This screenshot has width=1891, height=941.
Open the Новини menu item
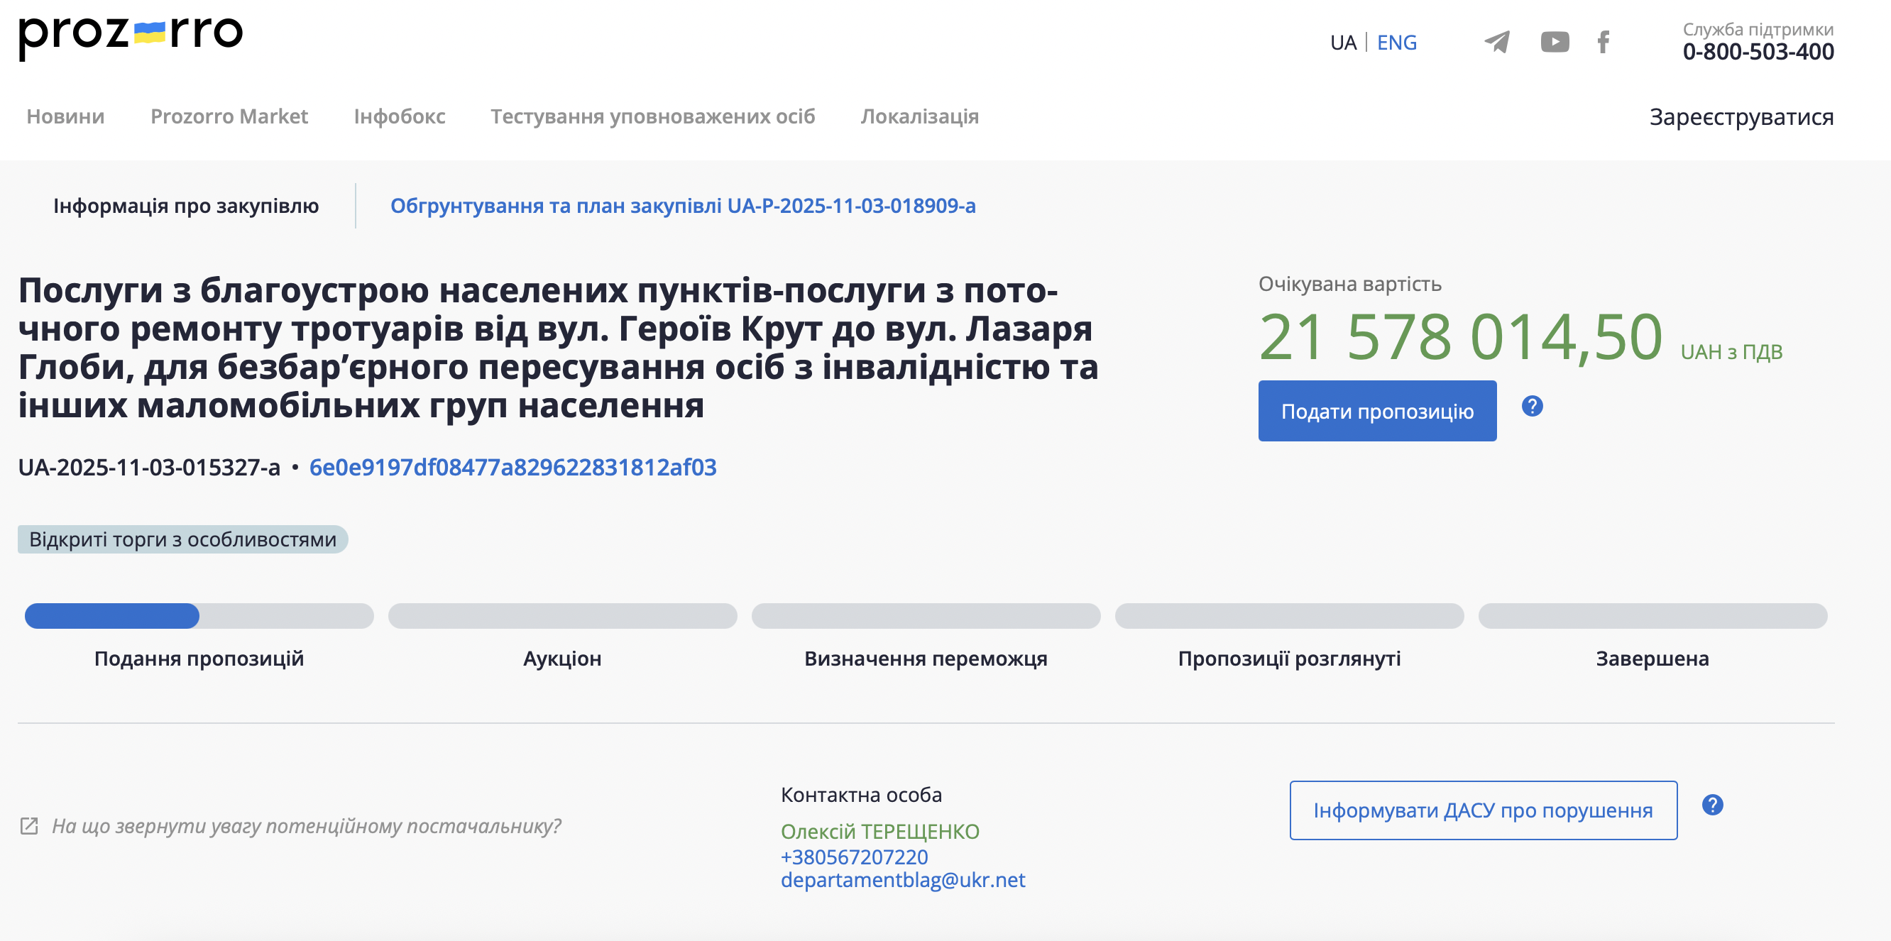pos(65,116)
